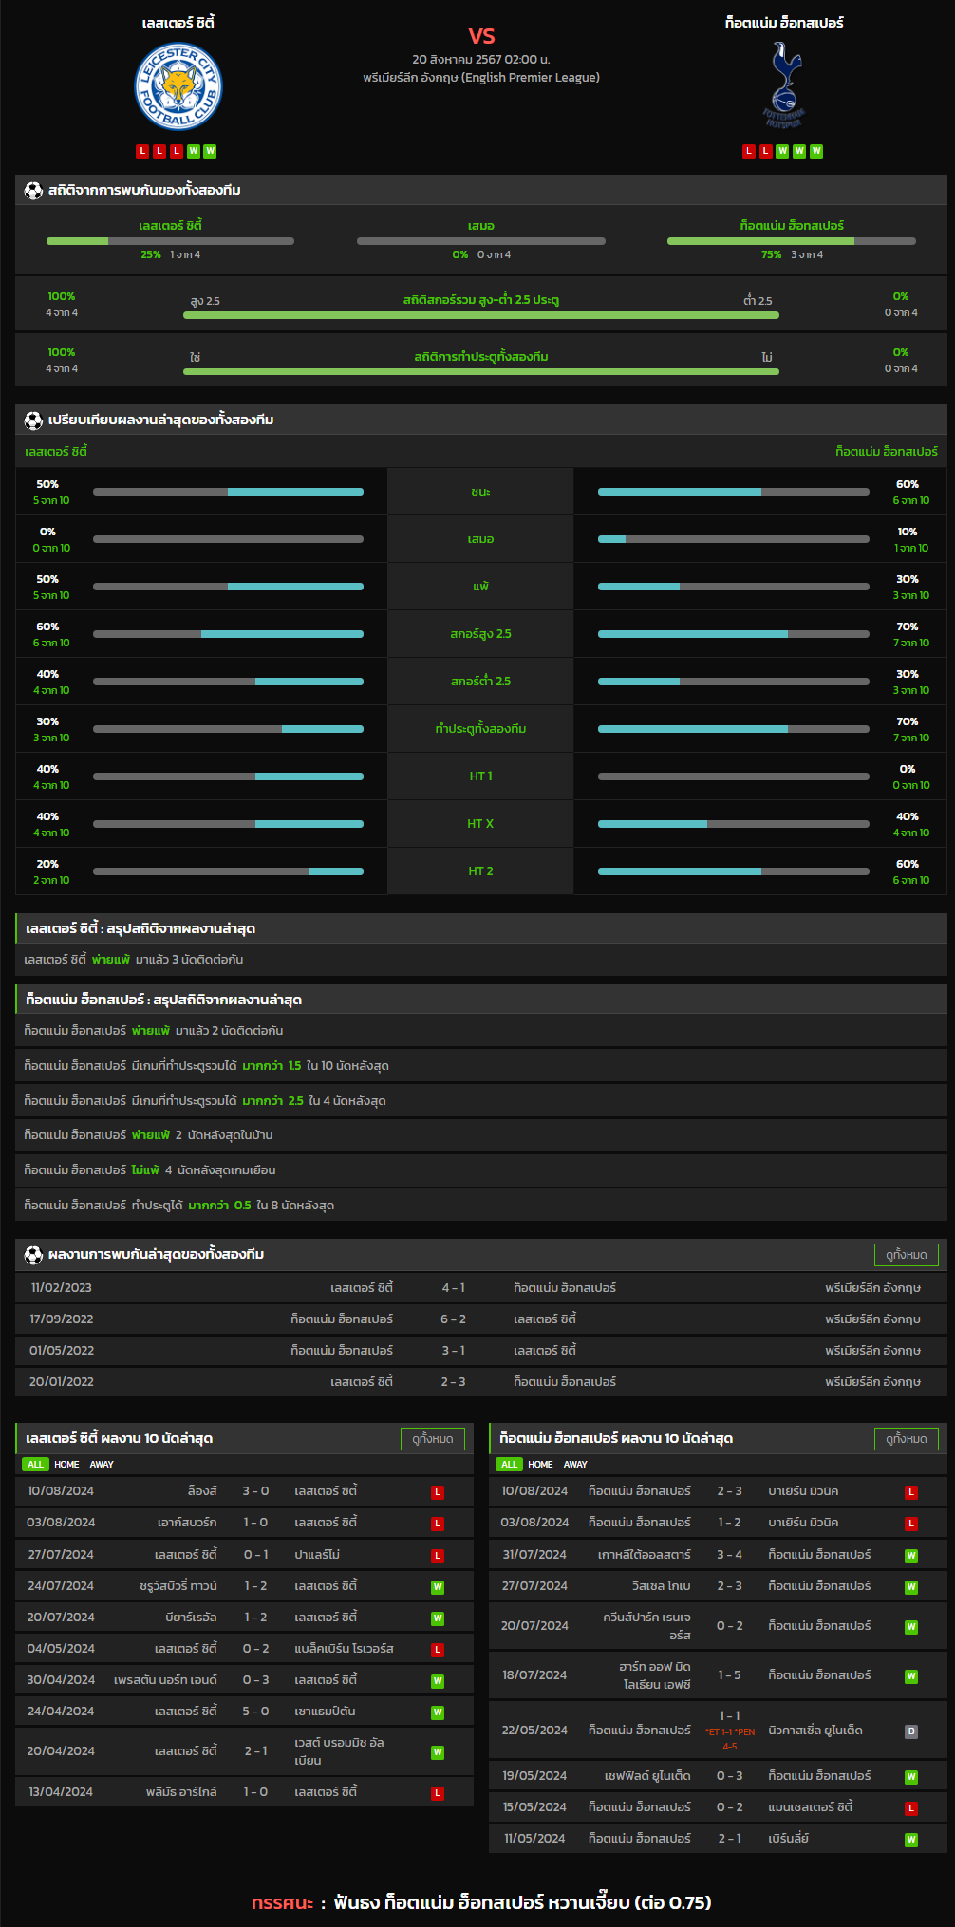Click the 3 - 1 score dated 01/05/2022
This screenshot has height=1927, width=955.
[x=454, y=1351]
